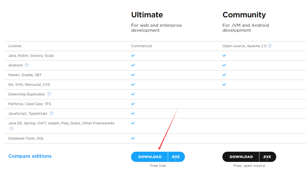The image size is (306, 171).
Task: Click help icon under Java EE, Spring row
Action: pyautogui.click(x=11, y=128)
